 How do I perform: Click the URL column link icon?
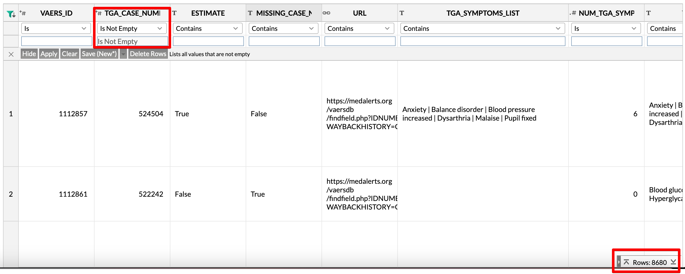(327, 13)
